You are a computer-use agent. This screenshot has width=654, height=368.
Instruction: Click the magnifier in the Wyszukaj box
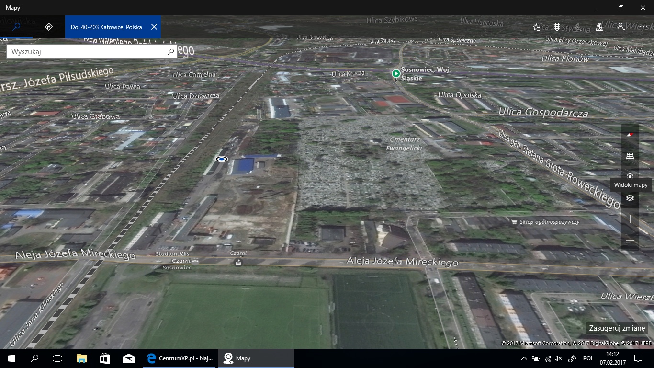[x=171, y=52]
